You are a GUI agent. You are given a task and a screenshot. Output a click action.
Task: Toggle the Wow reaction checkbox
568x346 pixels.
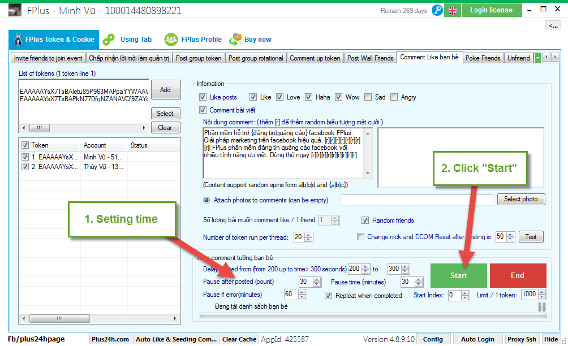click(x=339, y=97)
